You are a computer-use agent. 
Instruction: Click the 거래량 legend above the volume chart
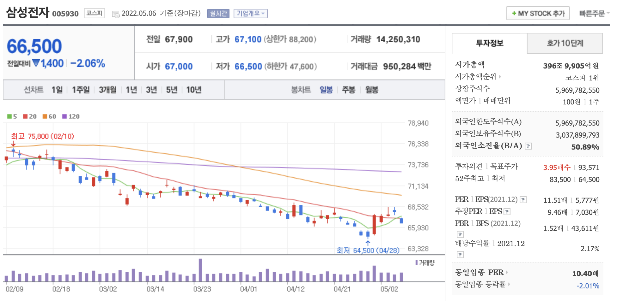[425, 263]
